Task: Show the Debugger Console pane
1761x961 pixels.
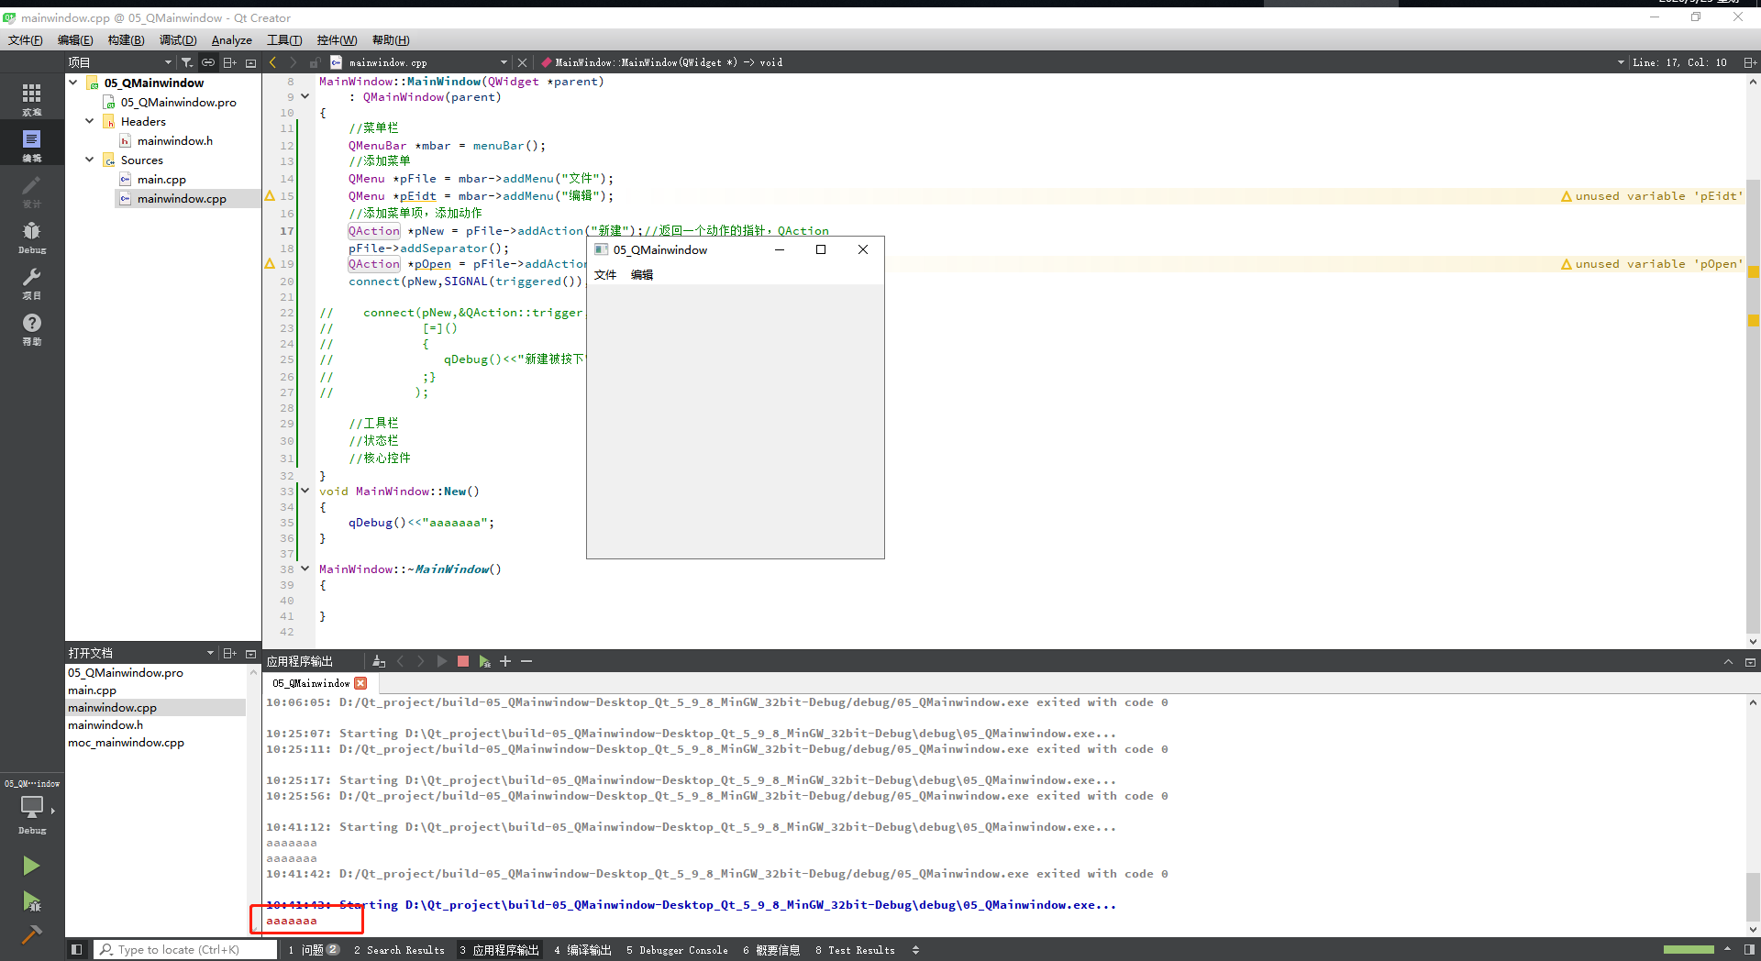Action: coord(677,950)
